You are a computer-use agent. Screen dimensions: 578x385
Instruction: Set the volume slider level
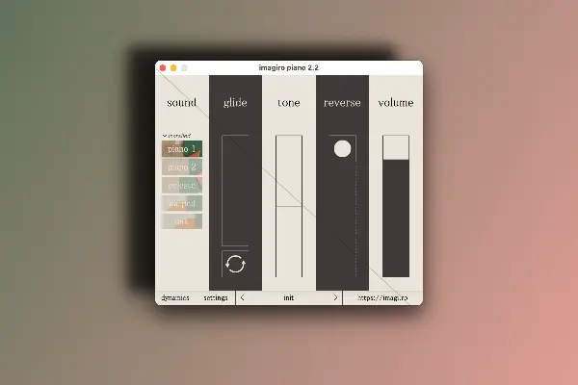396,206
